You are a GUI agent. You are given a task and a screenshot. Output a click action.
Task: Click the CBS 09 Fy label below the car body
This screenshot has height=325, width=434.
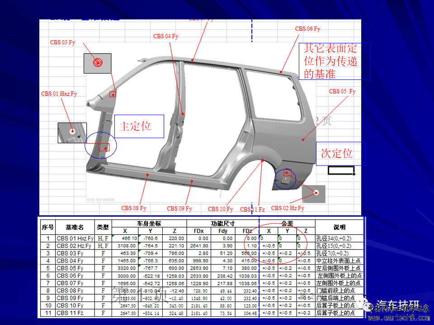[179, 209]
